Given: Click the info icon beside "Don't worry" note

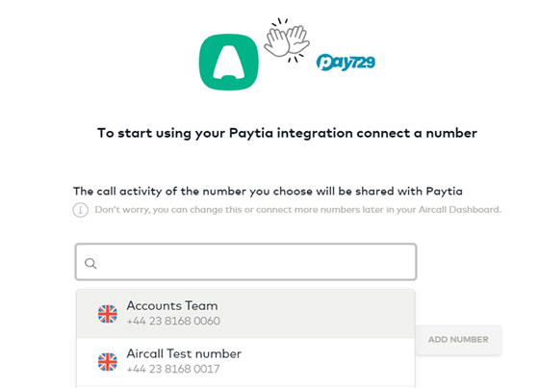Looking at the screenshot, I should click(x=81, y=210).
